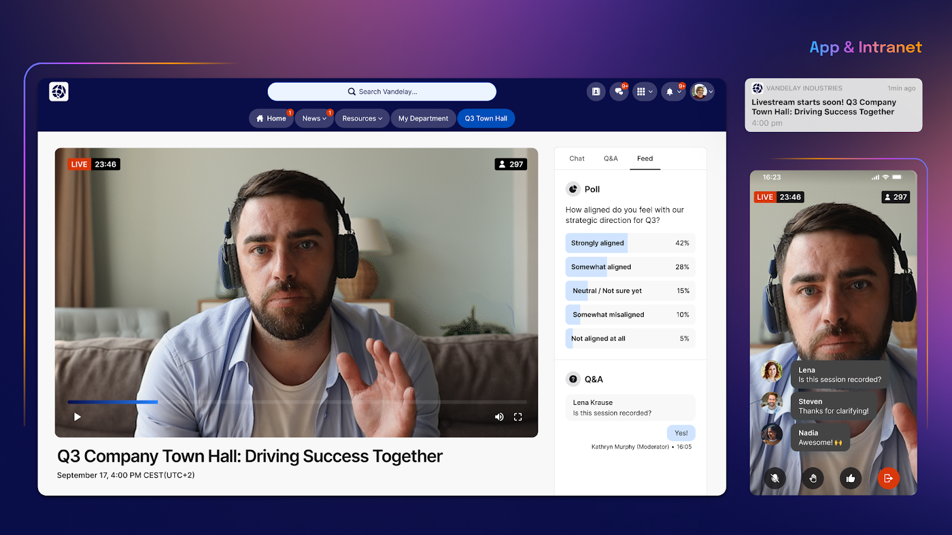Image resolution: width=952 pixels, height=535 pixels.
Task: Expand the Resources dropdown
Action: tap(362, 118)
